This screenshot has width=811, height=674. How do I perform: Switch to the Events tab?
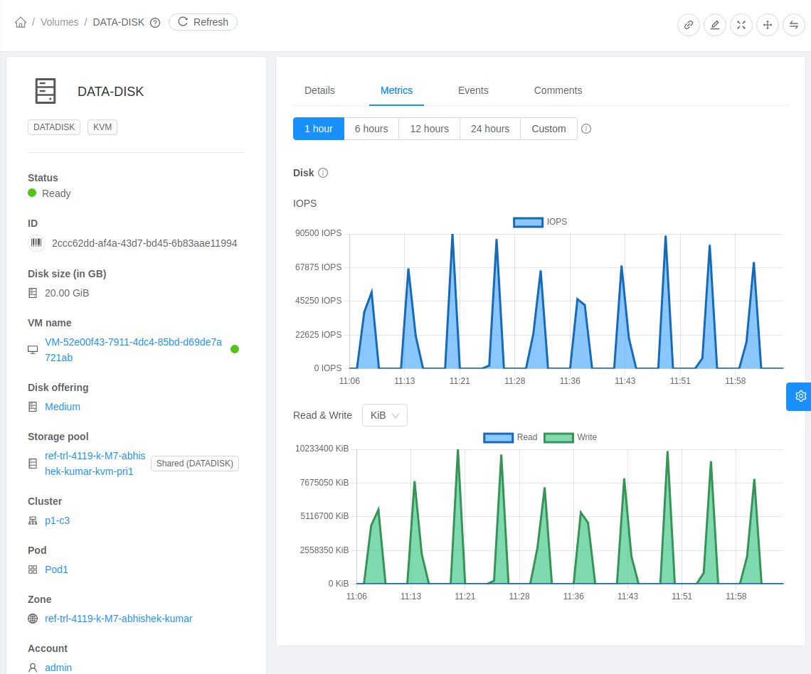(x=473, y=90)
